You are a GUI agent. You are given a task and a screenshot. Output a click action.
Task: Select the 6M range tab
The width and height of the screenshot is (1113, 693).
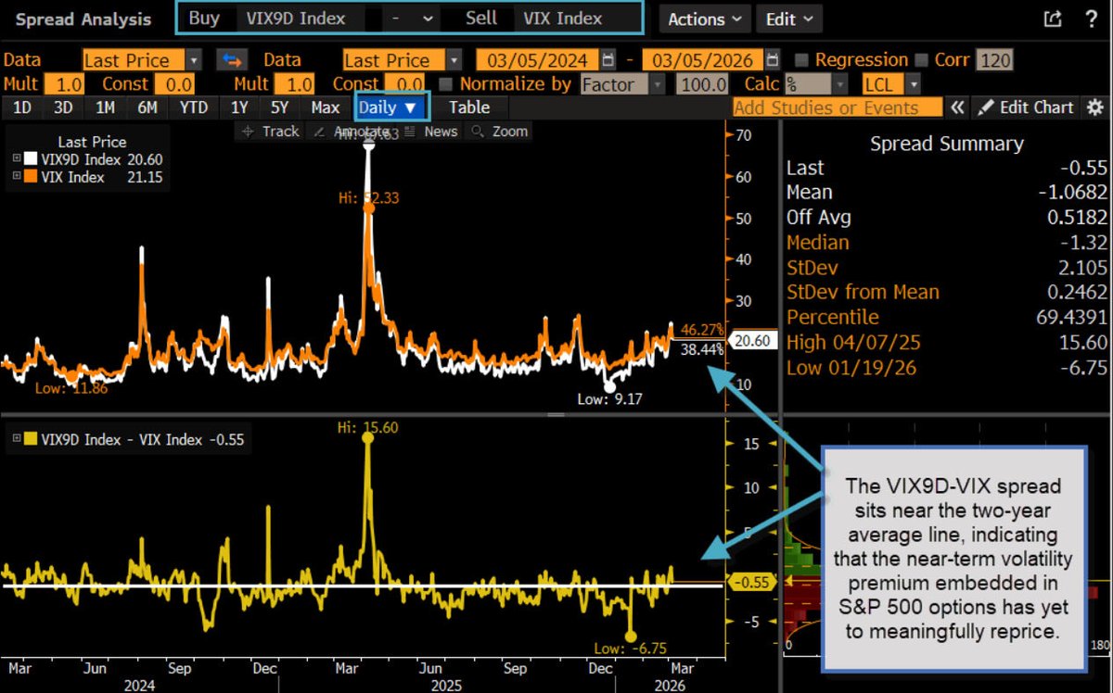(x=147, y=107)
